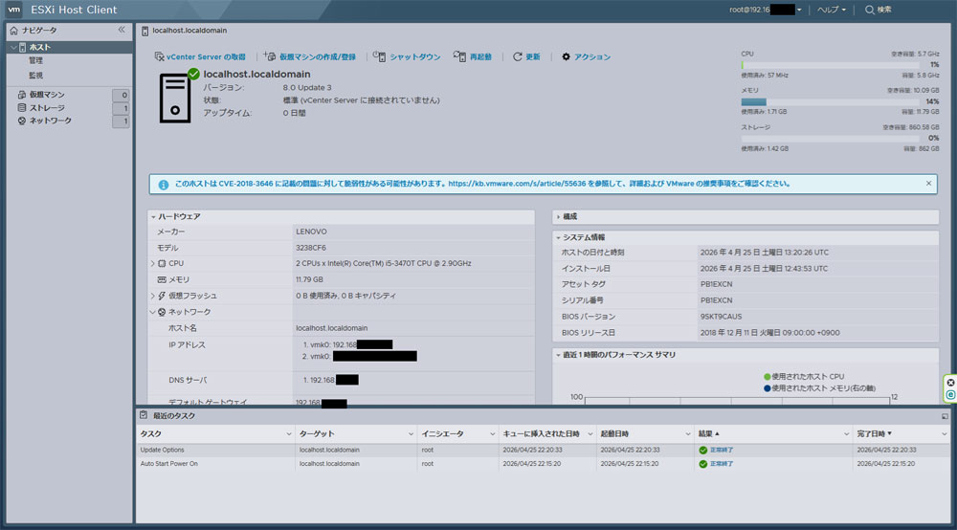Click the VMware vm logo icon
Image resolution: width=957 pixels, height=530 pixels.
(x=15, y=10)
